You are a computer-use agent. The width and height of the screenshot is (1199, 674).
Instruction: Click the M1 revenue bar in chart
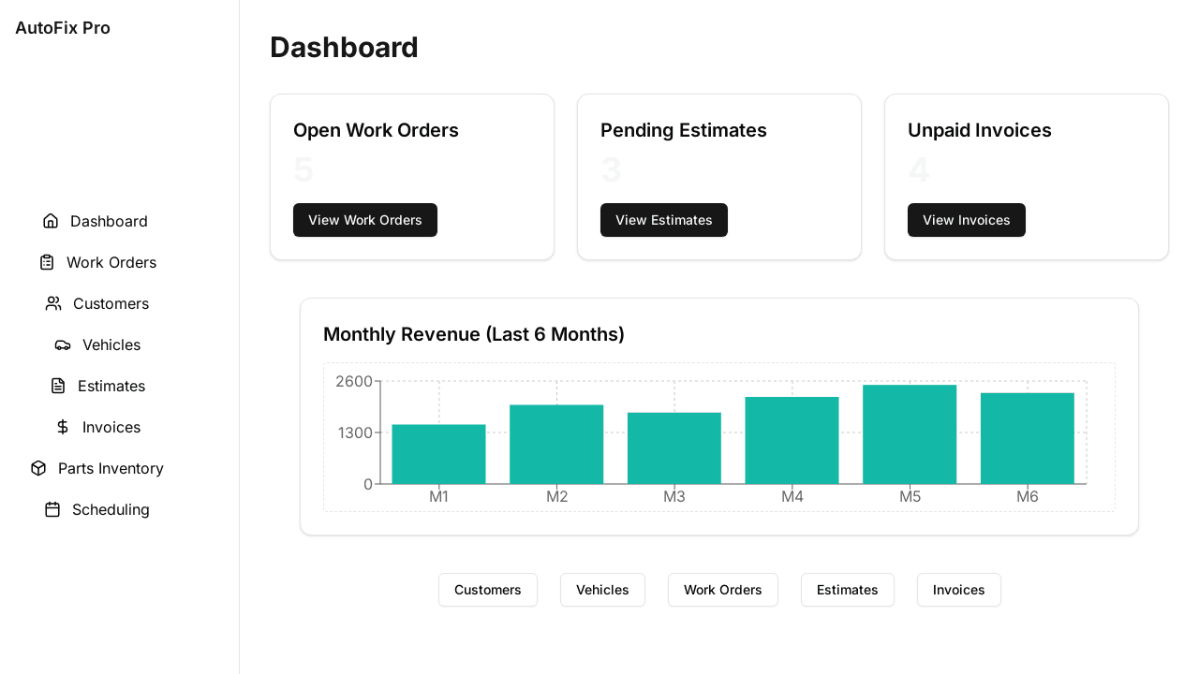point(438,454)
